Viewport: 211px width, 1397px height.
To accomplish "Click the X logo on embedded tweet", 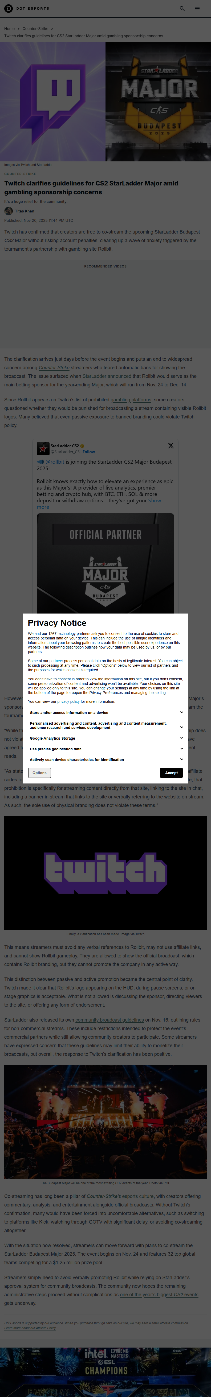I will (x=171, y=445).
